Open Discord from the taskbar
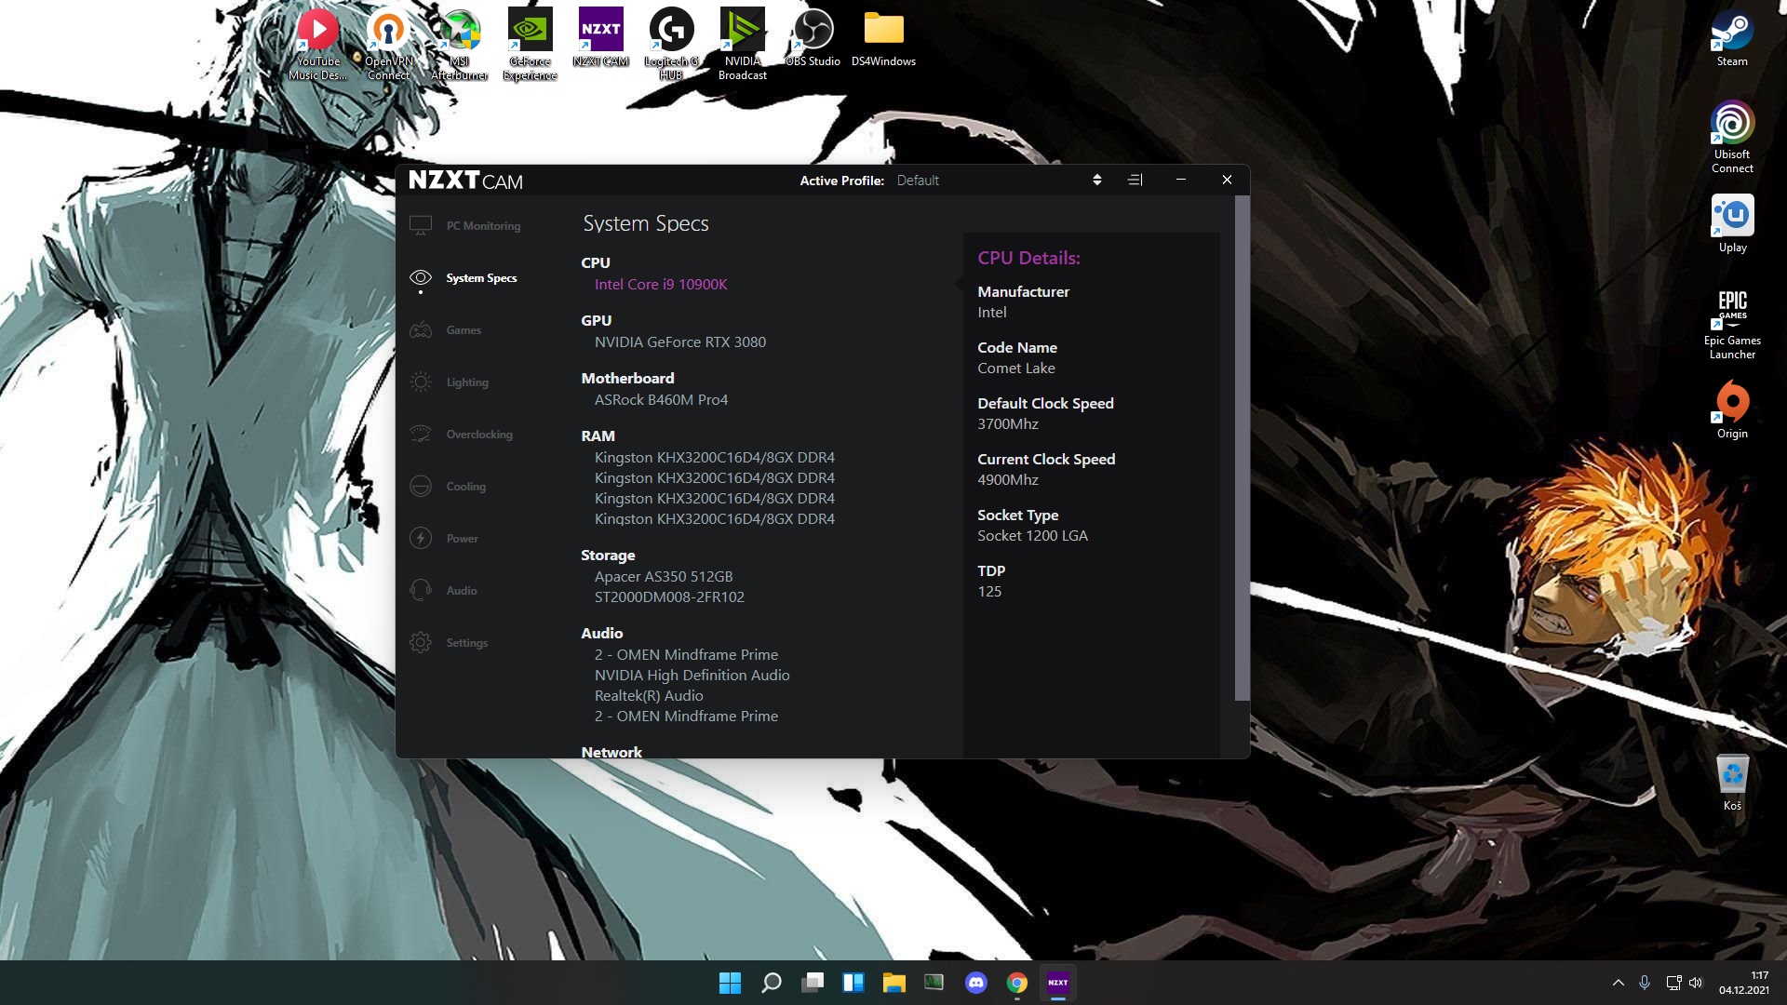Screen dimensions: 1787x1005 tap(975, 983)
